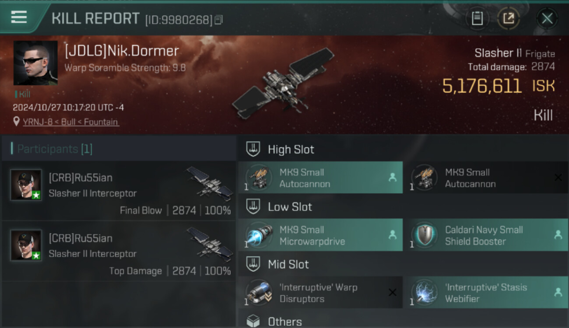This screenshot has height=328, width=569.
Task: Open the hamburger menu icon
Action: (x=19, y=17)
